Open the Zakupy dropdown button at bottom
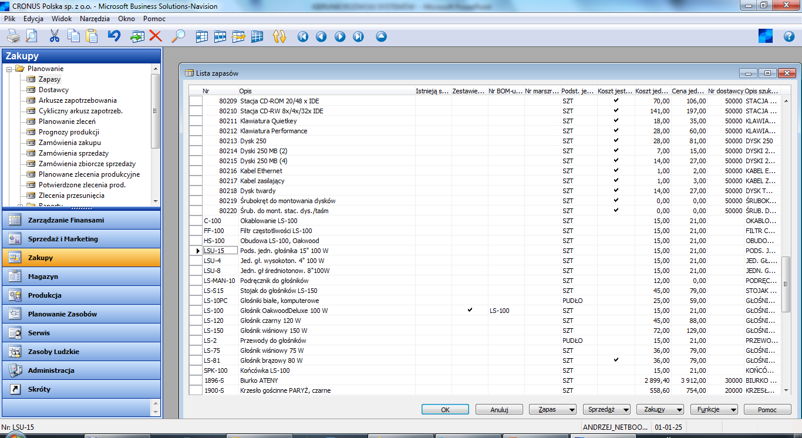The height and width of the screenshot is (438, 802). pos(661,410)
